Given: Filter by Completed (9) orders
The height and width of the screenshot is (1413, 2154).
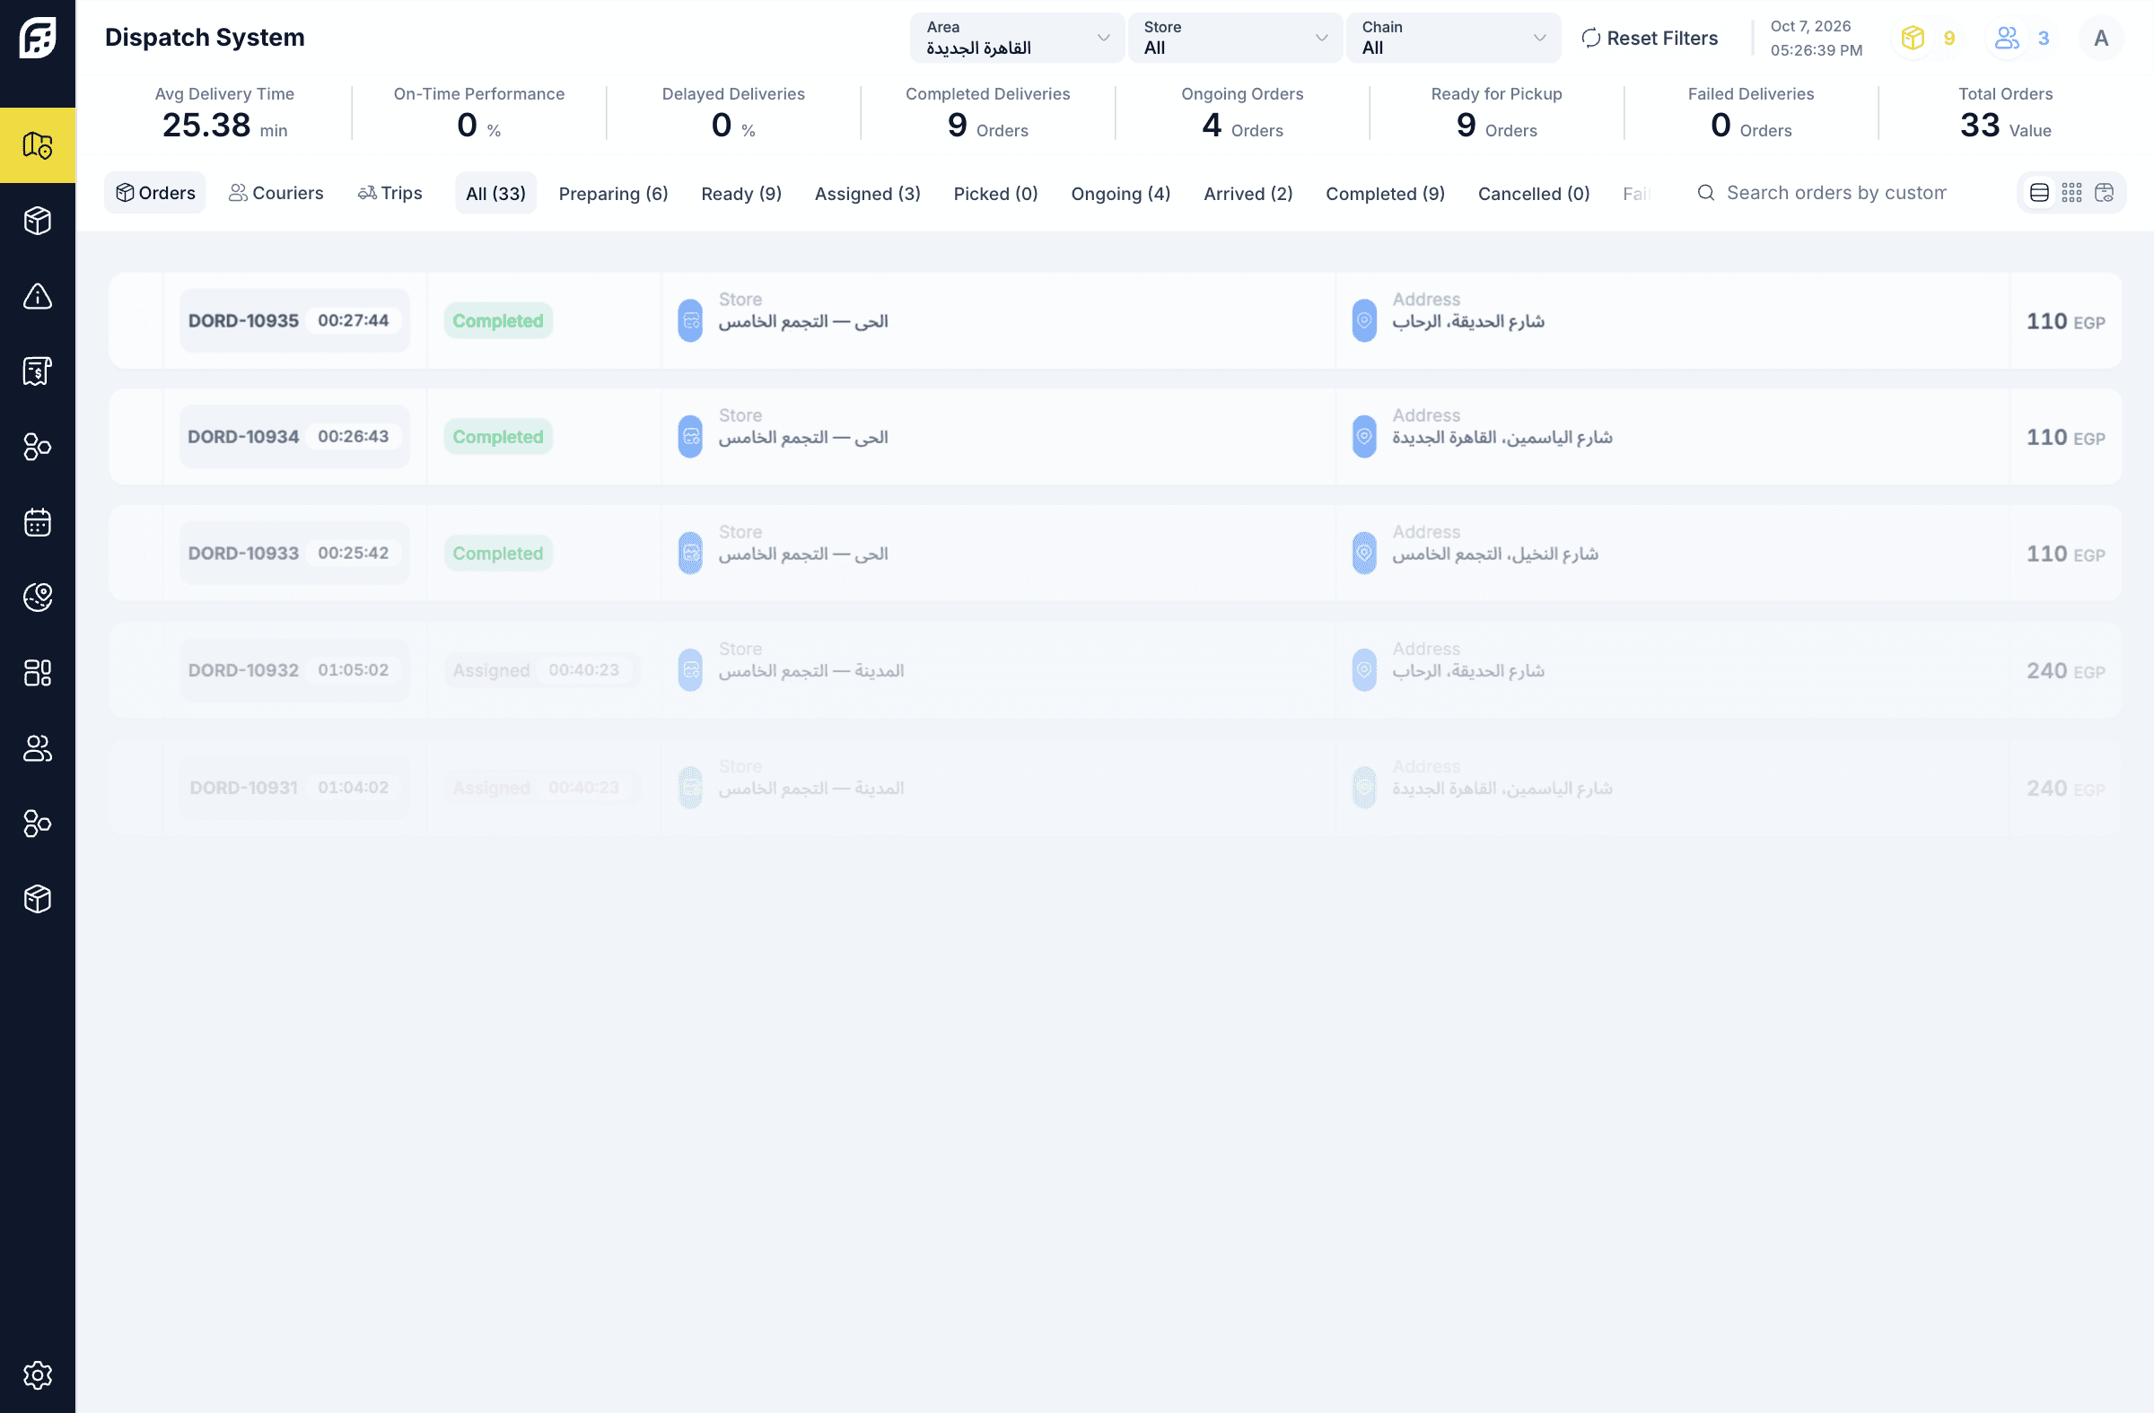Looking at the screenshot, I should coord(1385,194).
